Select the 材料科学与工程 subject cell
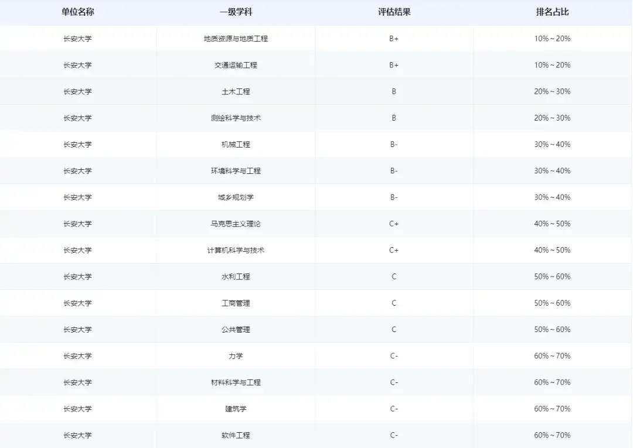 click(236, 382)
